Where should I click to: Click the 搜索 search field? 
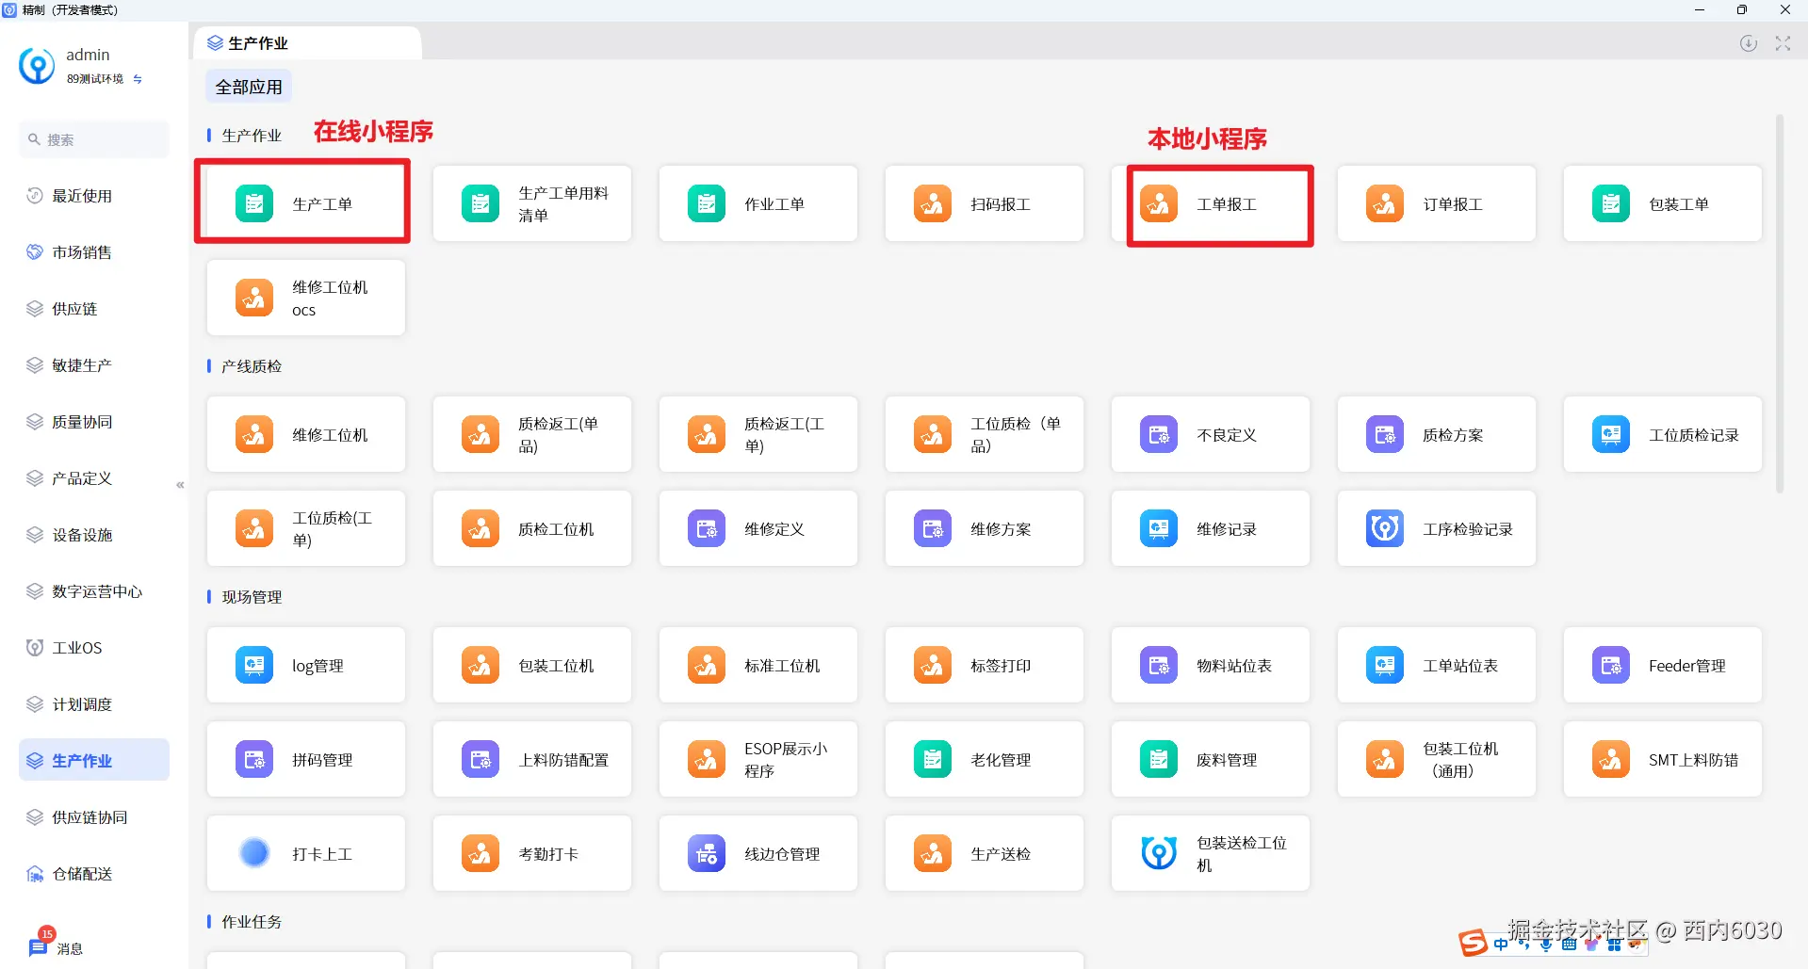94,139
